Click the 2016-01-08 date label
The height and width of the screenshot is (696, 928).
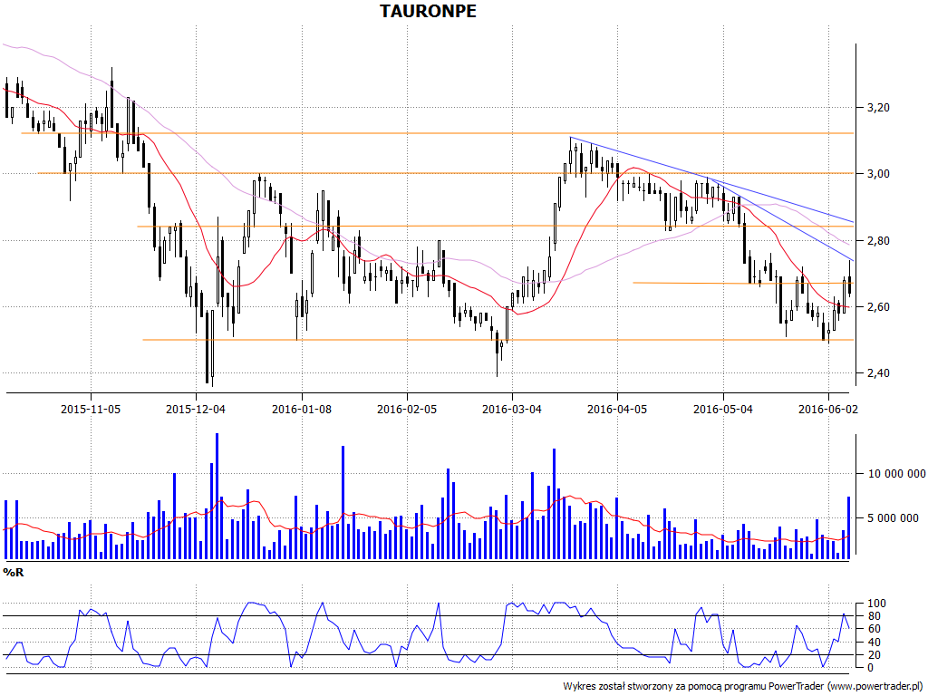(301, 409)
